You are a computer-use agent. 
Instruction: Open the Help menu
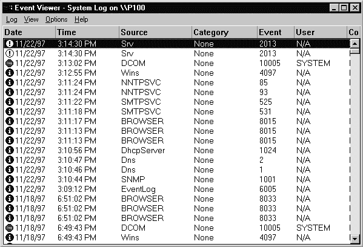81,19
